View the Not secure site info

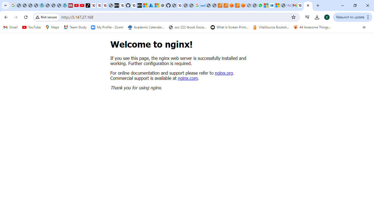tap(46, 17)
